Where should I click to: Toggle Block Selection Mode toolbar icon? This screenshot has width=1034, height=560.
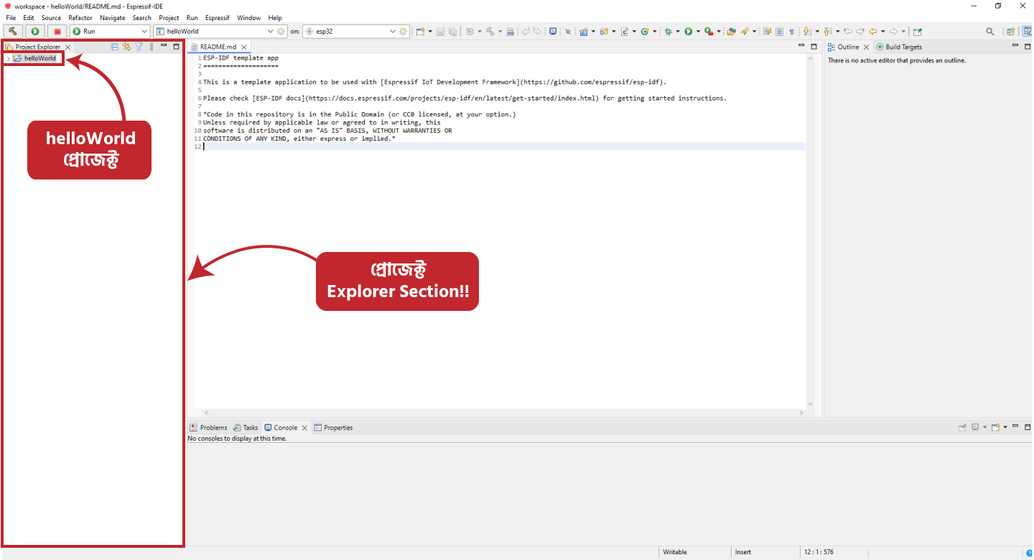(779, 32)
